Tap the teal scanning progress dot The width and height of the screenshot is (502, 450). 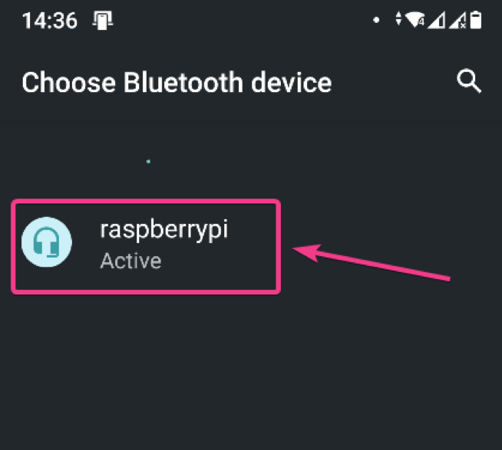[148, 162]
